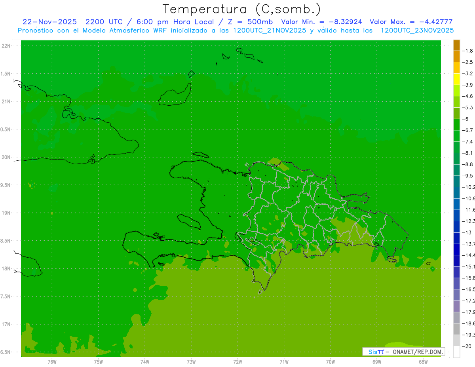475x367 pixels.
Task: Click the 'Temperatura (C,somb.)' chart title
Action: [x=241, y=9]
